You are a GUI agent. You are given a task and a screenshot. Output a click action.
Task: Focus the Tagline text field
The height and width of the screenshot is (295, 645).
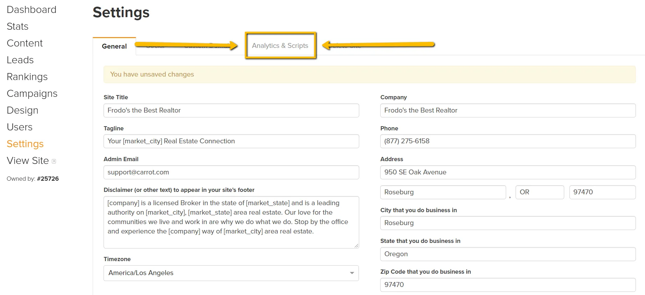pyautogui.click(x=231, y=141)
